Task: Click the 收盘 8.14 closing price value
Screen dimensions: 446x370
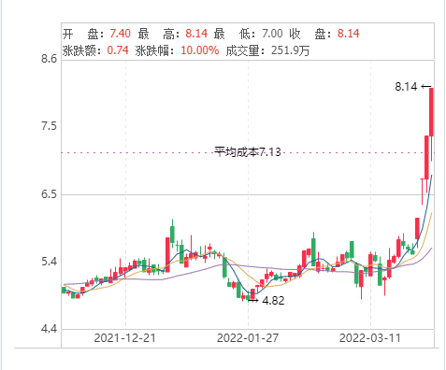Action: click(349, 34)
